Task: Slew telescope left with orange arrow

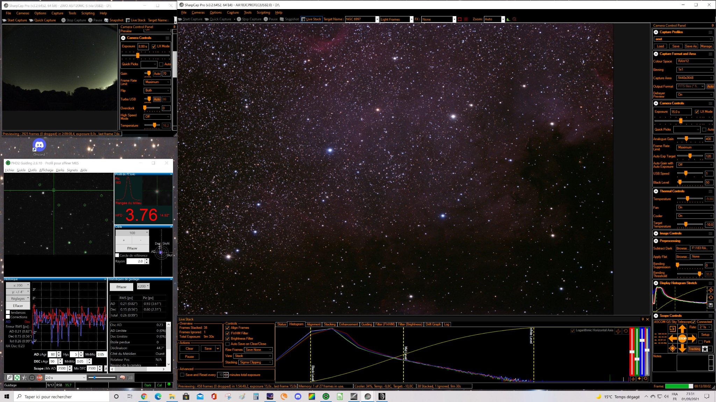Action: click(673, 338)
